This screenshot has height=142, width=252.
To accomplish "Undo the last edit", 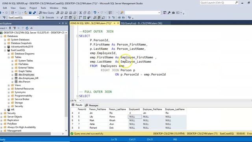I will click(95, 13).
